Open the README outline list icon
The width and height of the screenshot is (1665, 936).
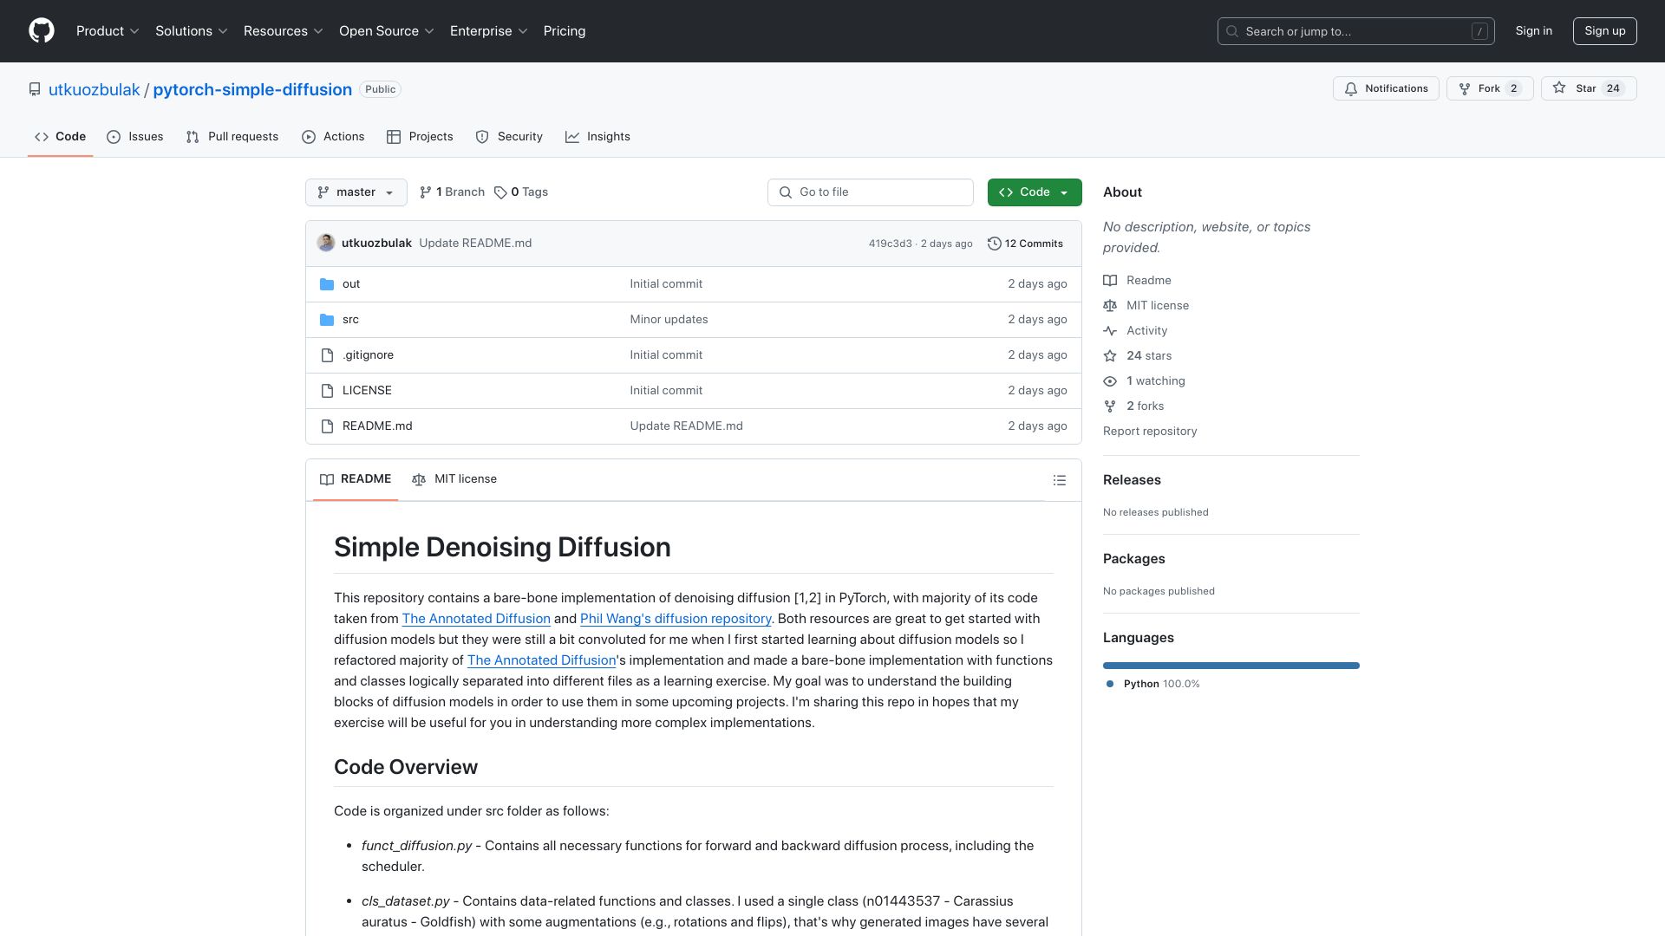(x=1060, y=480)
